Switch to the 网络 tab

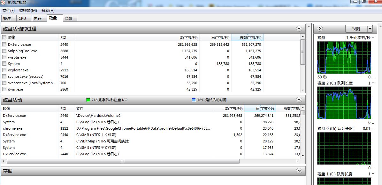(x=68, y=19)
